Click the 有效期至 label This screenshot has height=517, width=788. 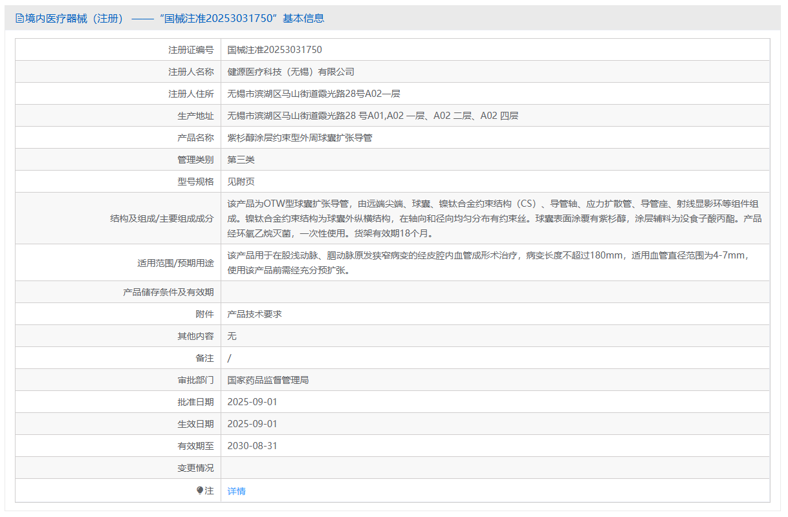click(195, 446)
